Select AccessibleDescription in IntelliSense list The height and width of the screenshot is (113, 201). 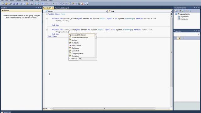coord(82,38)
